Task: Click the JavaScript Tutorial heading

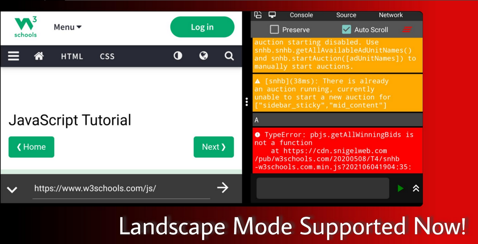Action: tap(70, 120)
